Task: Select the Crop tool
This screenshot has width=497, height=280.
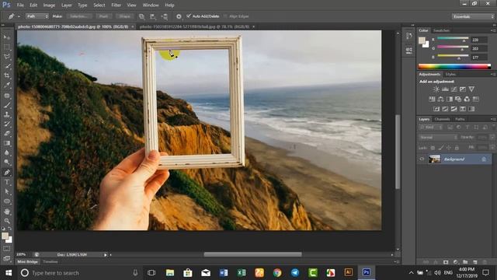Action: point(7,75)
